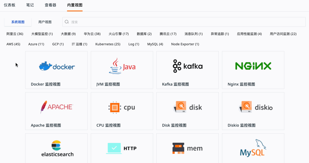Open the JVM view via Java logo

(122, 66)
